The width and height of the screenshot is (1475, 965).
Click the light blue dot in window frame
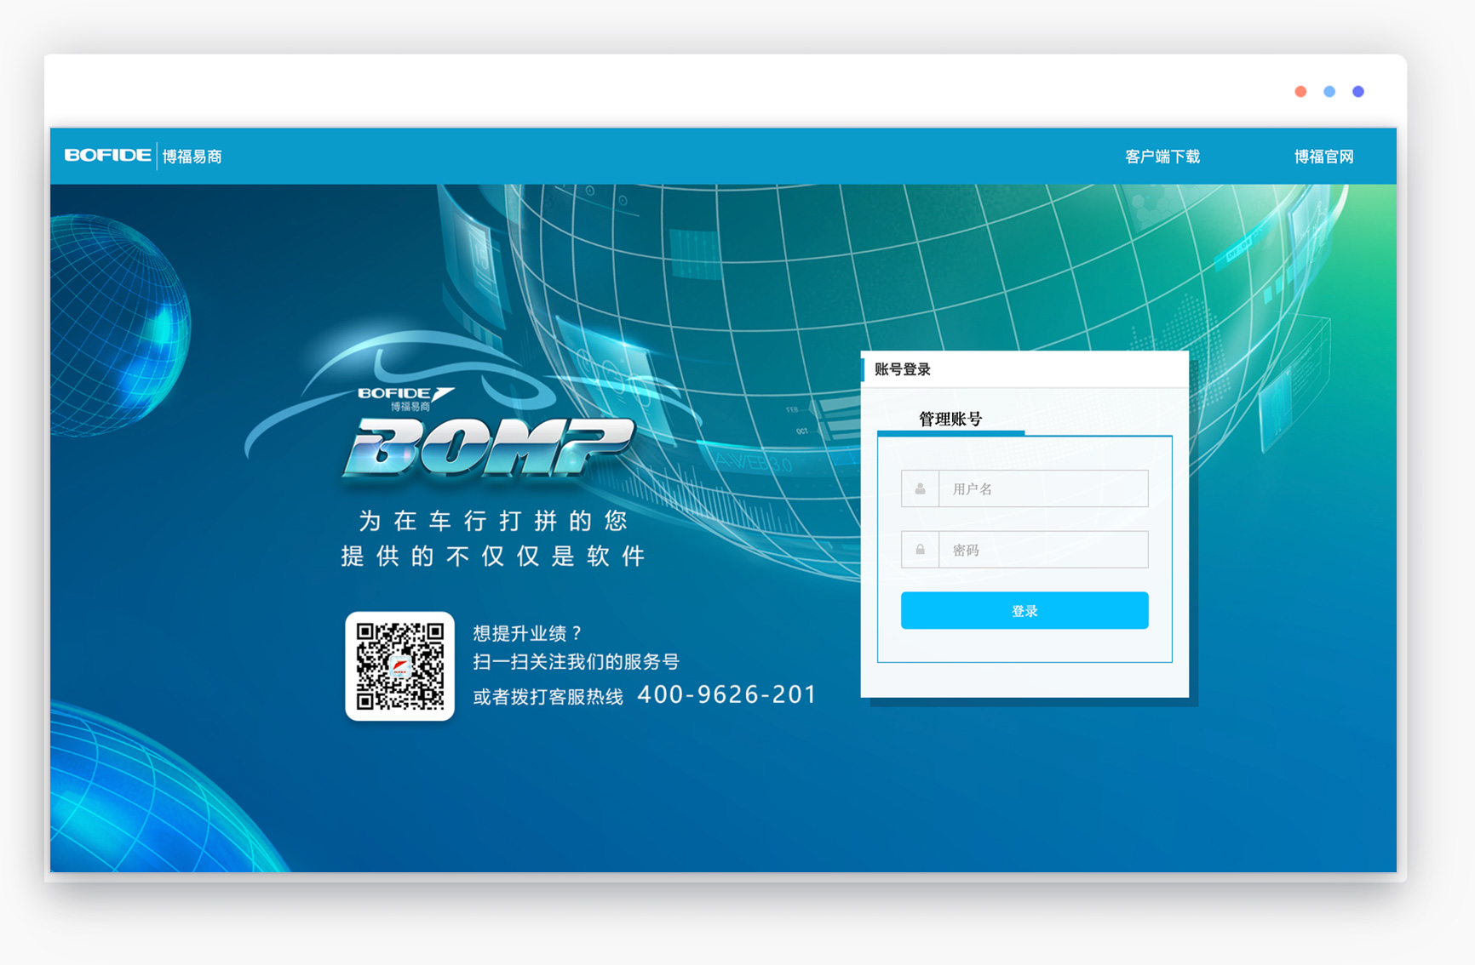click(x=1329, y=92)
